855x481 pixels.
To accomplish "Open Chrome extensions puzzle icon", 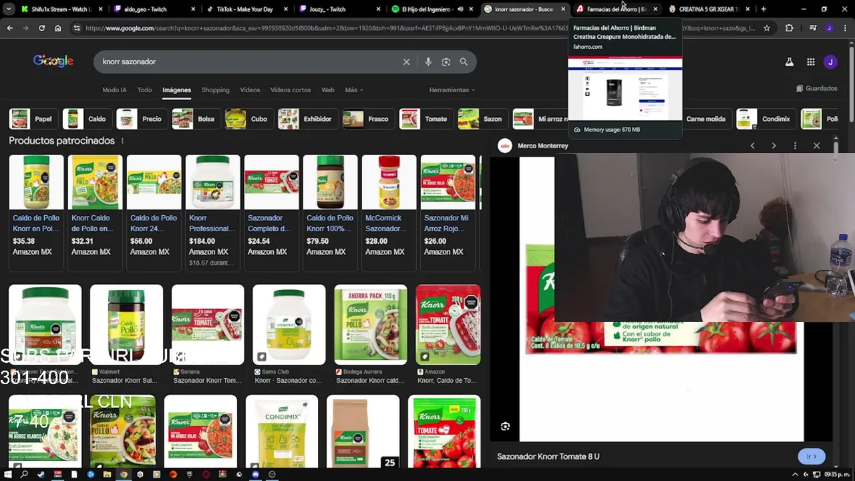I will tap(789, 28).
